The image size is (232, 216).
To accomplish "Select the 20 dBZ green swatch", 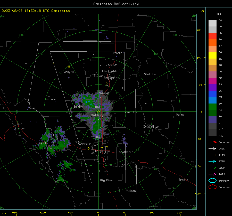I will (212, 113).
